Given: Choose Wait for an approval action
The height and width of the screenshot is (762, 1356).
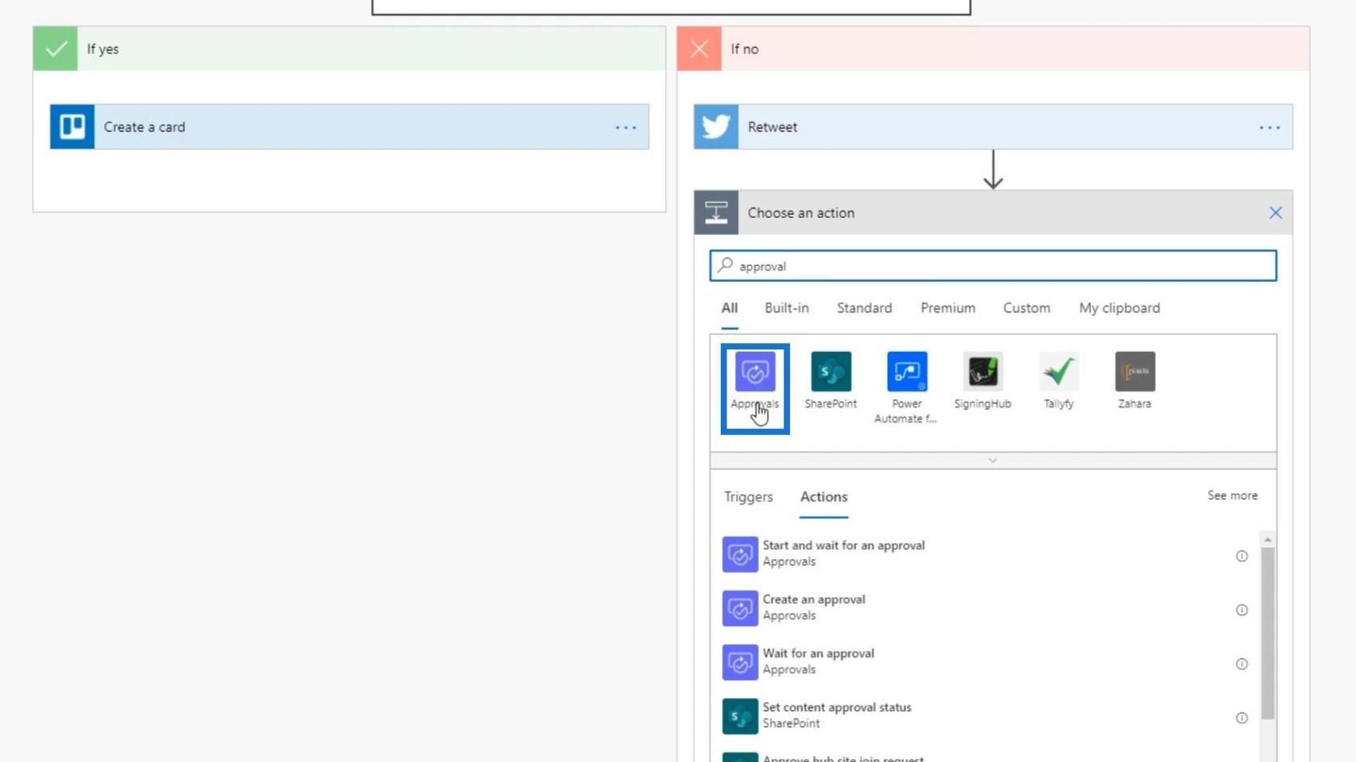Looking at the screenshot, I should coord(818,661).
